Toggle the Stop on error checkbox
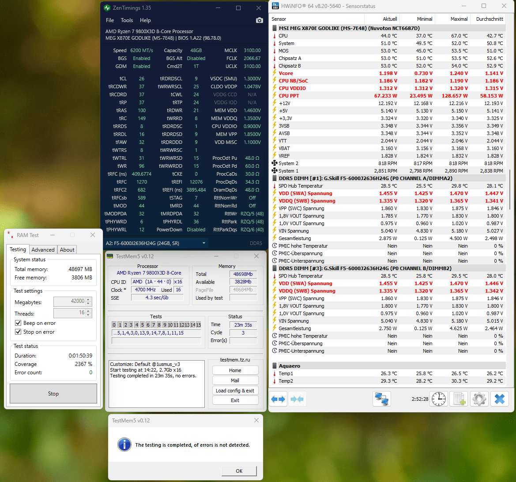 click(18, 332)
